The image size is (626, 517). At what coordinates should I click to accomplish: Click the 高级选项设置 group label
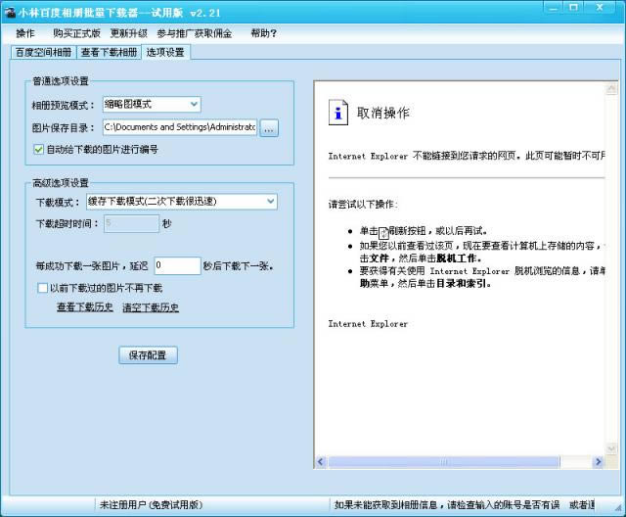pyautogui.click(x=61, y=183)
